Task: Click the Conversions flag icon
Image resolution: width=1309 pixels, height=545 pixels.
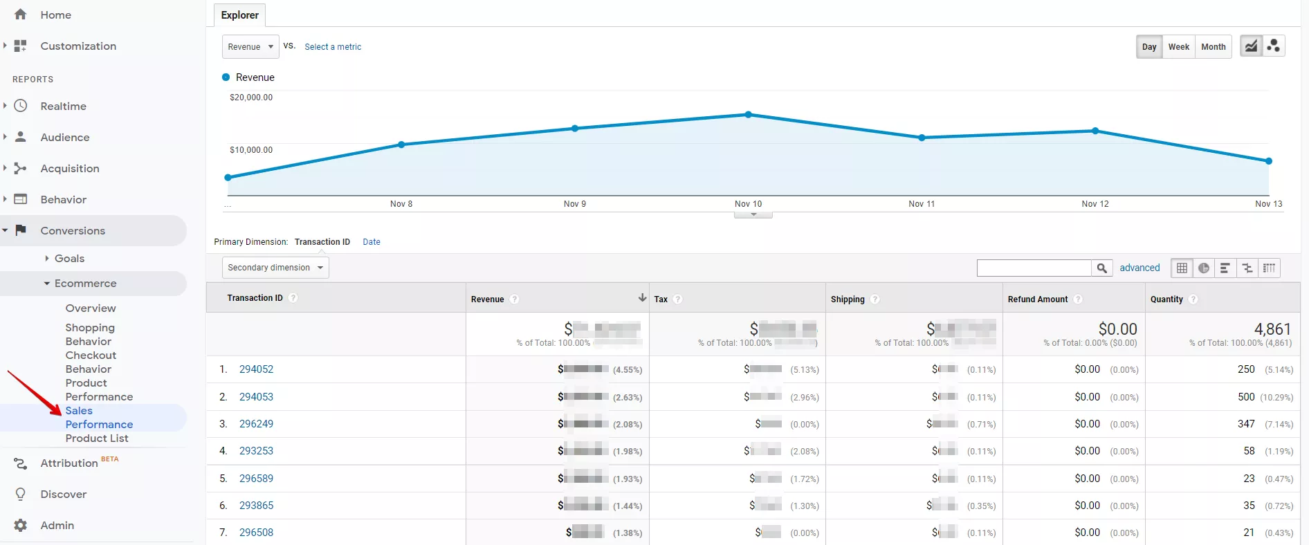Action: click(x=21, y=230)
